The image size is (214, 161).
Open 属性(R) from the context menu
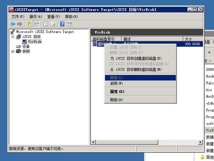(x=140, y=91)
